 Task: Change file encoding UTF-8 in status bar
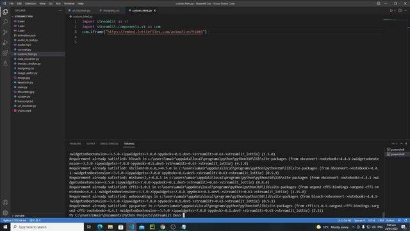point(372,221)
